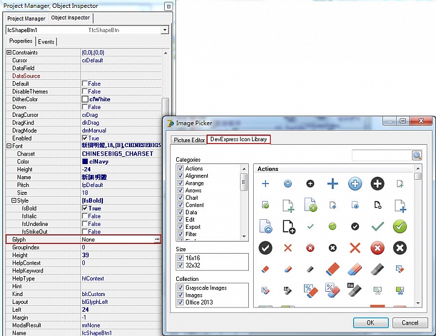Viewport: 436px width, 336px height.
Task: Click into the icon search field
Action: [381, 156]
